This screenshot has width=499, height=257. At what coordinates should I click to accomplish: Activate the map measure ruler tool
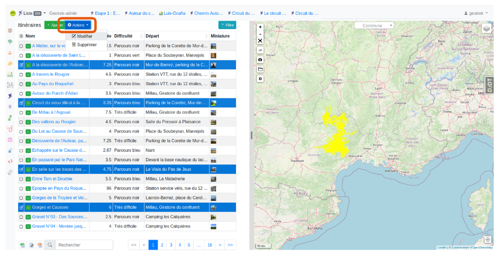(260, 50)
